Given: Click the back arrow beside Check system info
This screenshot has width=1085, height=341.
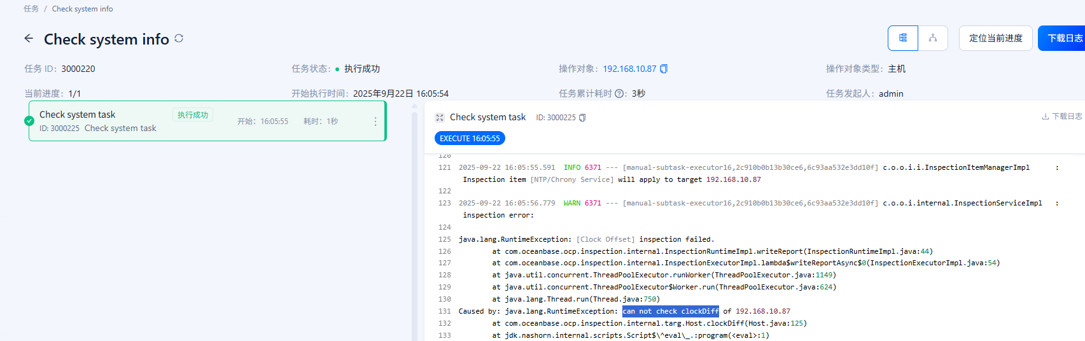Looking at the screenshot, I should point(29,39).
